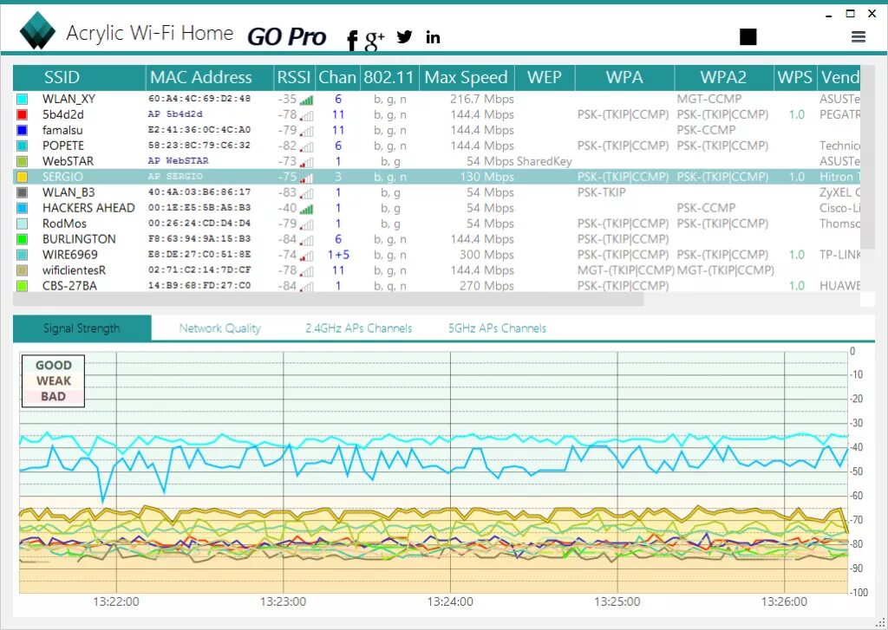Click the signal bars icon for HACKERS AHEAD
This screenshot has height=630, width=888.
(x=306, y=209)
